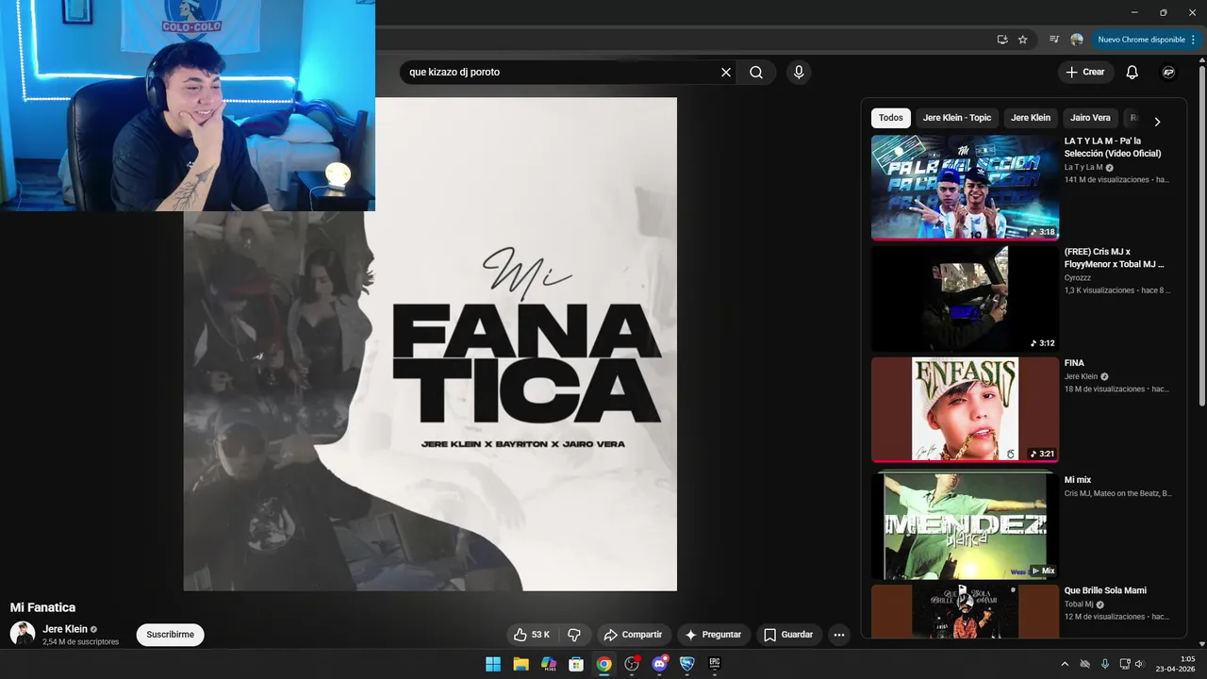Click the magnifier search button
The height and width of the screenshot is (679, 1207).
756,73
